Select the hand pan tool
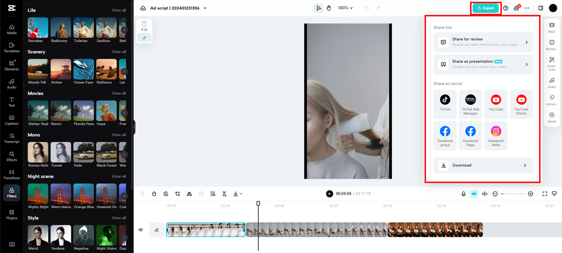Image resolution: width=562 pixels, height=253 pixels. click(x=329, y=8)
